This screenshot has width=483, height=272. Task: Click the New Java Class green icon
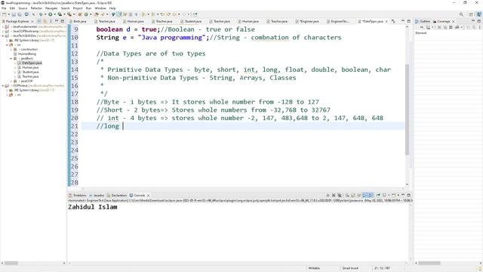86,14
